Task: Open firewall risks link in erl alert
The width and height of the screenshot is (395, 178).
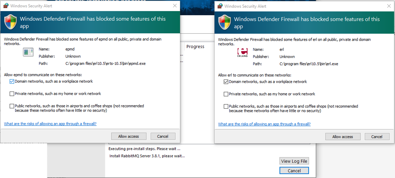Action: click(264, 124)
